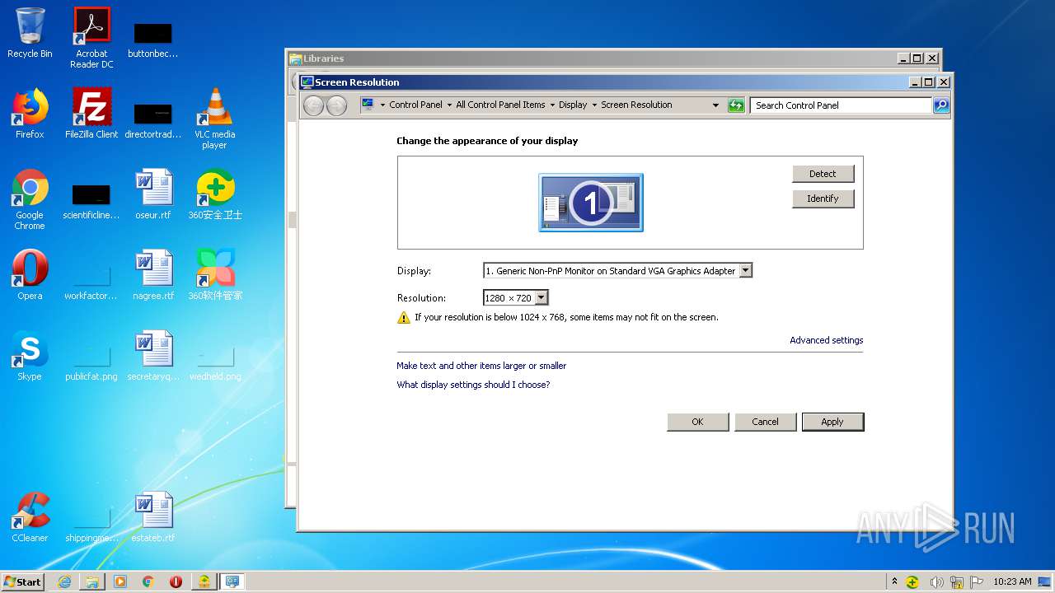Refresh the Screen Resolution address bar
1055x593 pixels.
click(x=736, y=105)
